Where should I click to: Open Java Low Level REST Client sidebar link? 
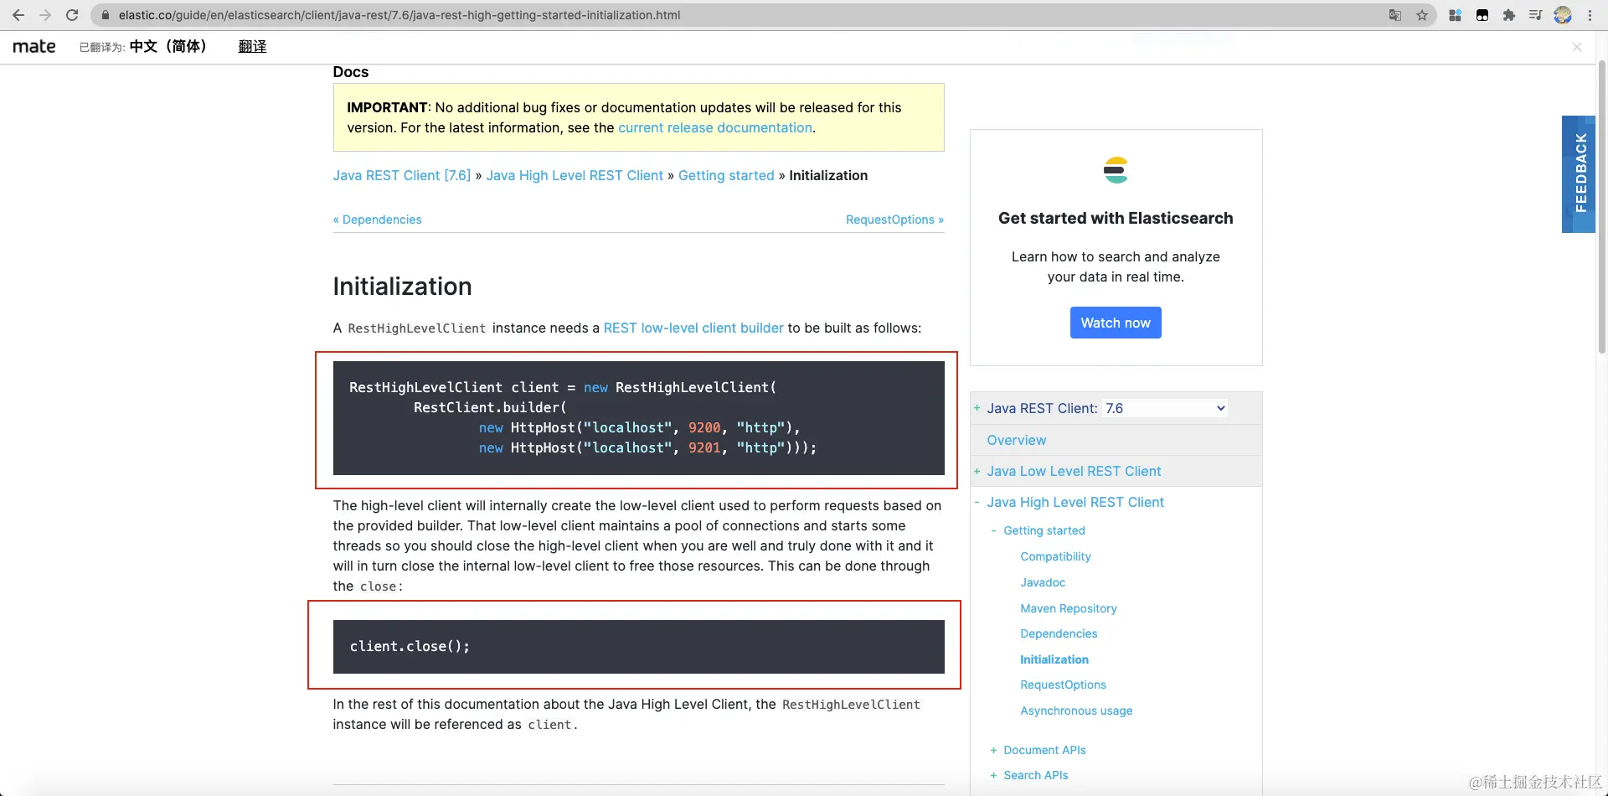click(x=1074, y=471)
